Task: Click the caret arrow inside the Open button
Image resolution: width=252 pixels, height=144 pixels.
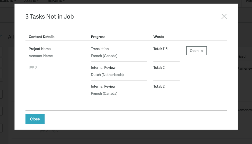Action: 202,51
